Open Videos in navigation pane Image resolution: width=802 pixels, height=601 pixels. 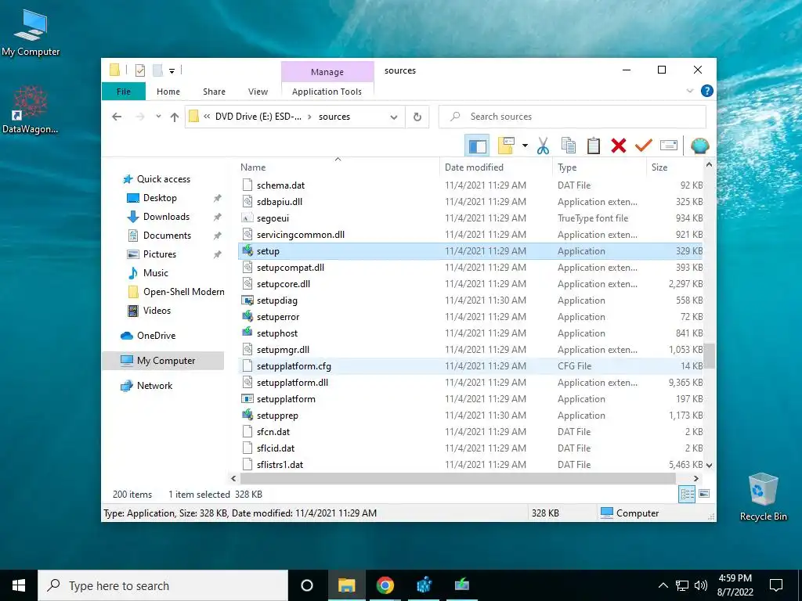(157, 311)
